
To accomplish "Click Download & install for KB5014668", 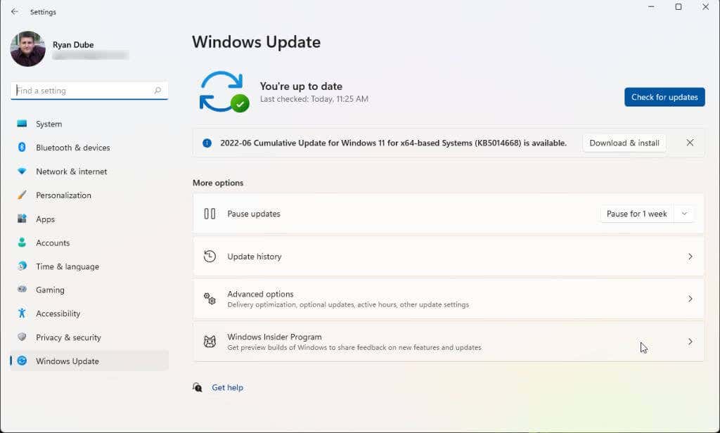I will [x=624, y=143].
